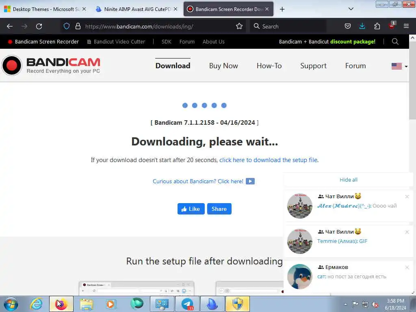Click the muted volume tray icon
This screenshot has width=416, height=312.
pos(375,304)
